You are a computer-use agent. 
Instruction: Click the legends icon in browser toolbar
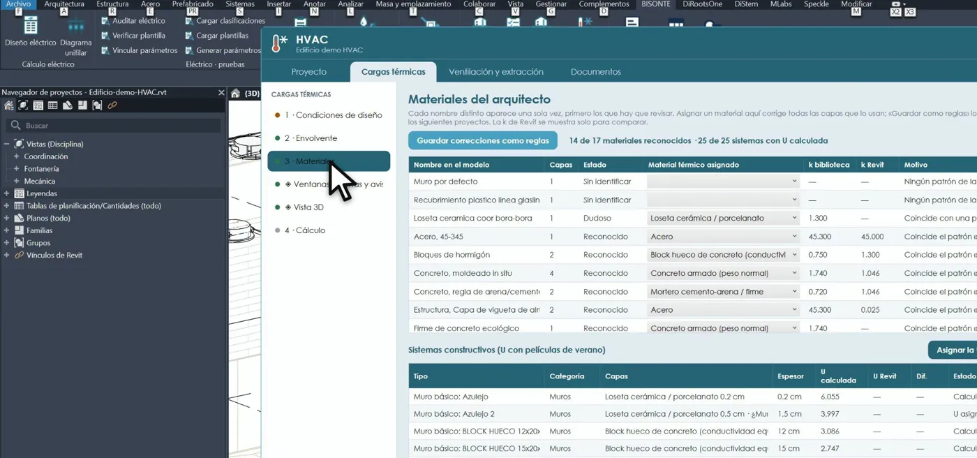click(38, 105)
